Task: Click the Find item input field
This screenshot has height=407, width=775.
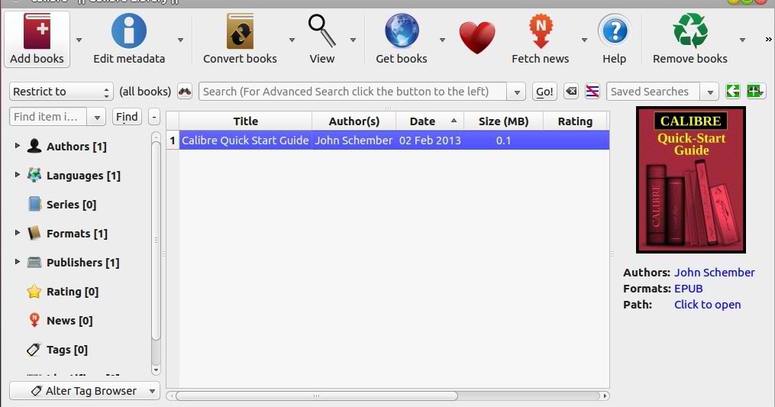Action: coord(48,117)
